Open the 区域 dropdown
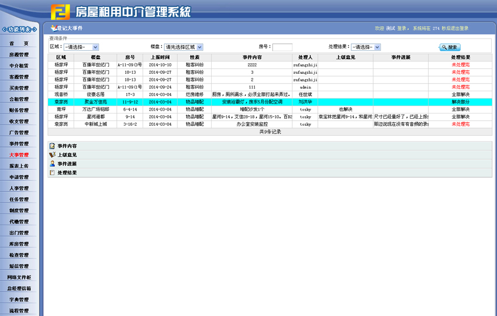497x316 pixels. (81, 47)
